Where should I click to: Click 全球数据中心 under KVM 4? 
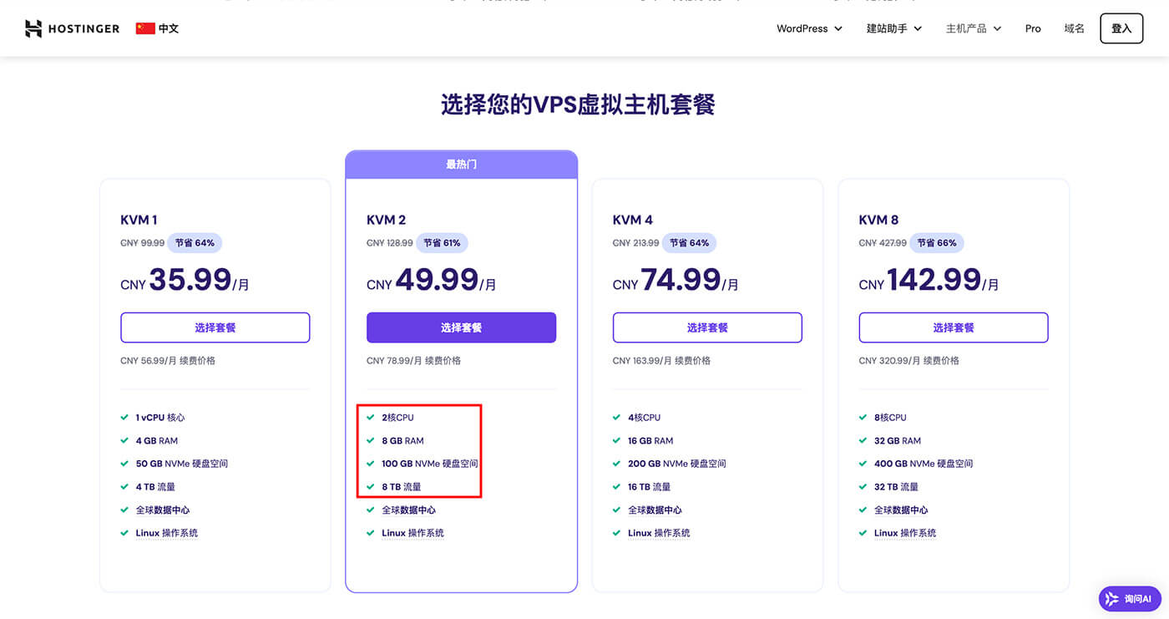[655, 510]
